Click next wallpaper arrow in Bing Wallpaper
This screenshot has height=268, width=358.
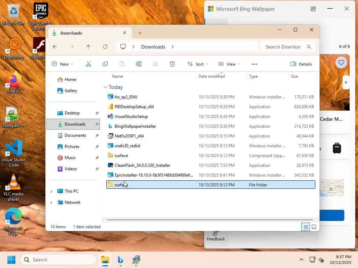[x=346, y=82]
